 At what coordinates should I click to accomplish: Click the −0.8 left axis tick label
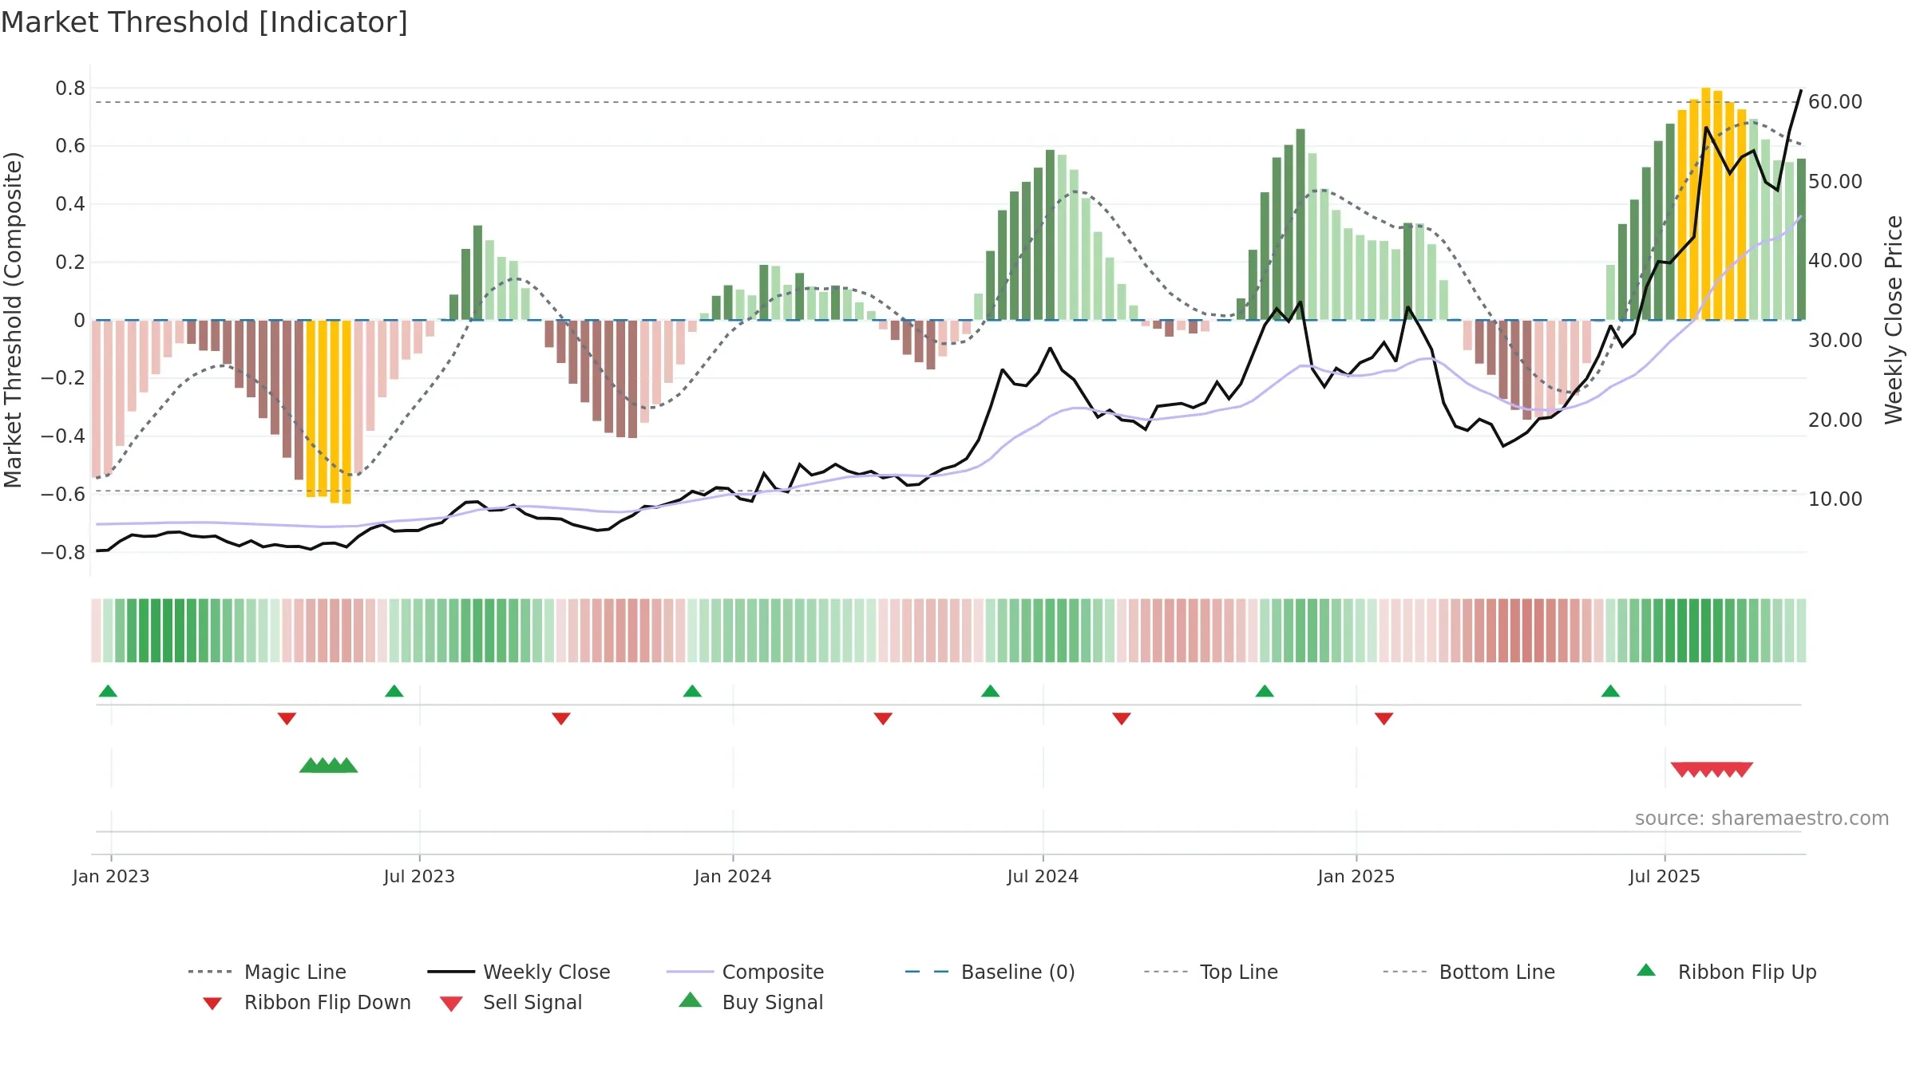tap(63, 553)
